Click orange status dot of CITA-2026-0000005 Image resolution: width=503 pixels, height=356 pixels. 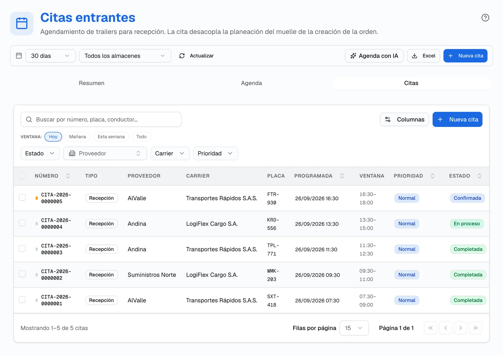[x=37, y=198]
